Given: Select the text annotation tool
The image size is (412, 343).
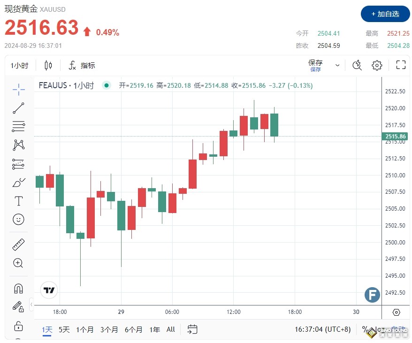Looking at the screenshot, I should click(x=19, y=201).
